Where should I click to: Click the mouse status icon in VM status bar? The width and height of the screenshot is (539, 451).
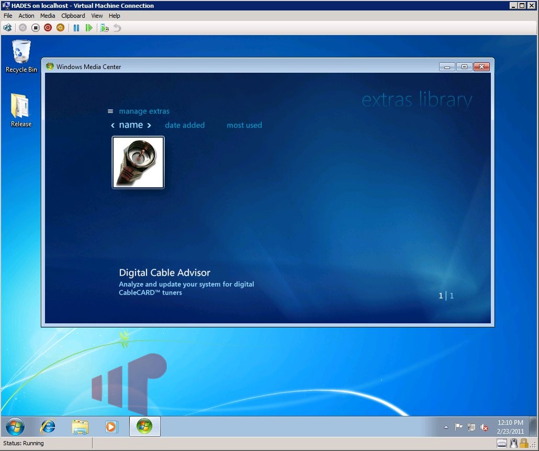(x=513, y=444)
